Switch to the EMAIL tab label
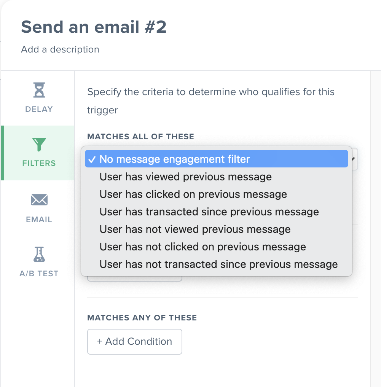Image resolution: width=381 pixels, height=387 pixels. coord(39,220)
